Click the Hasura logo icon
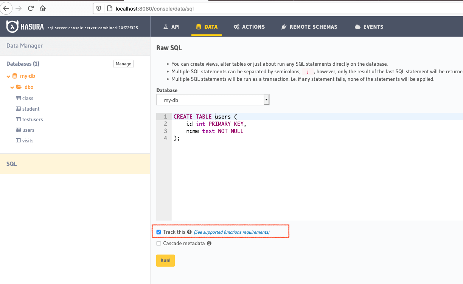The height and width of the screenshot is (284, 463). (12, 26)
